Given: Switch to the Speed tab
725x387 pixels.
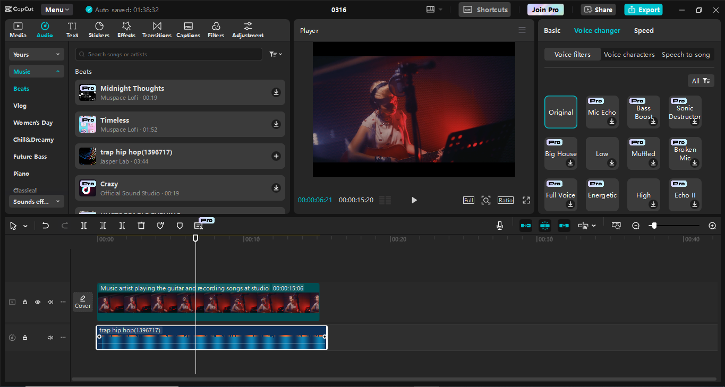Looking at the screenshot, I should (644, 30).
